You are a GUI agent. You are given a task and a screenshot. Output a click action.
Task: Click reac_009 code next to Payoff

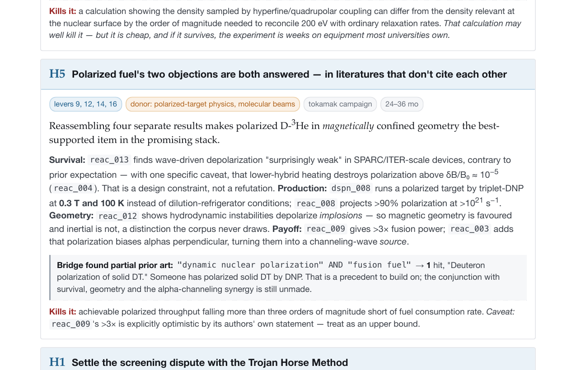(326, 229)
